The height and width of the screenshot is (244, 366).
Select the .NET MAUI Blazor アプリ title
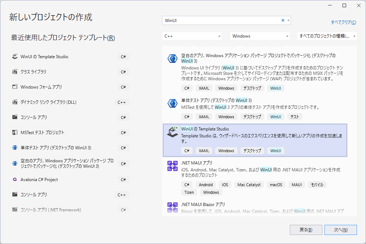pyautogui.click(x=203, y=204)
